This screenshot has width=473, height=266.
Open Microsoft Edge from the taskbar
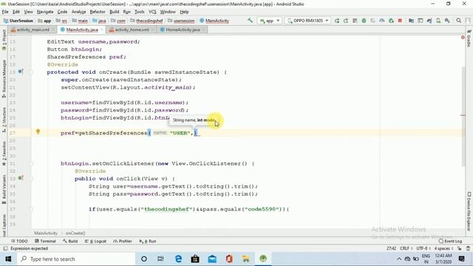tap(179, 259)
